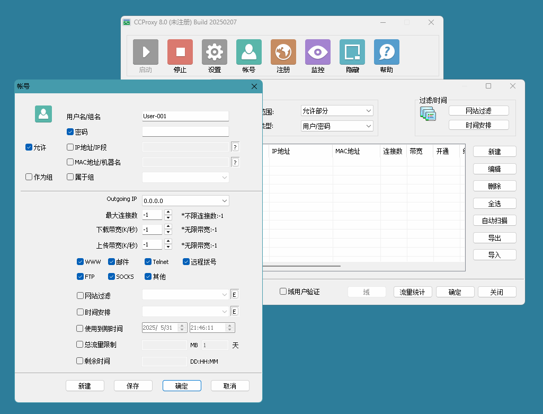
Task: Click the 最大连接数 value field
Action: [152, 215]
